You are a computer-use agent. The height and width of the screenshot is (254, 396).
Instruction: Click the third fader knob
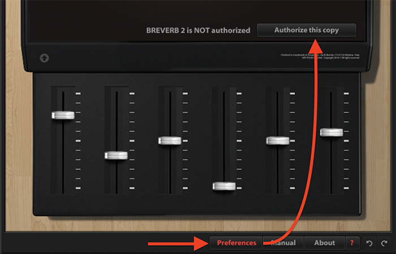click(x=170, y=141)
